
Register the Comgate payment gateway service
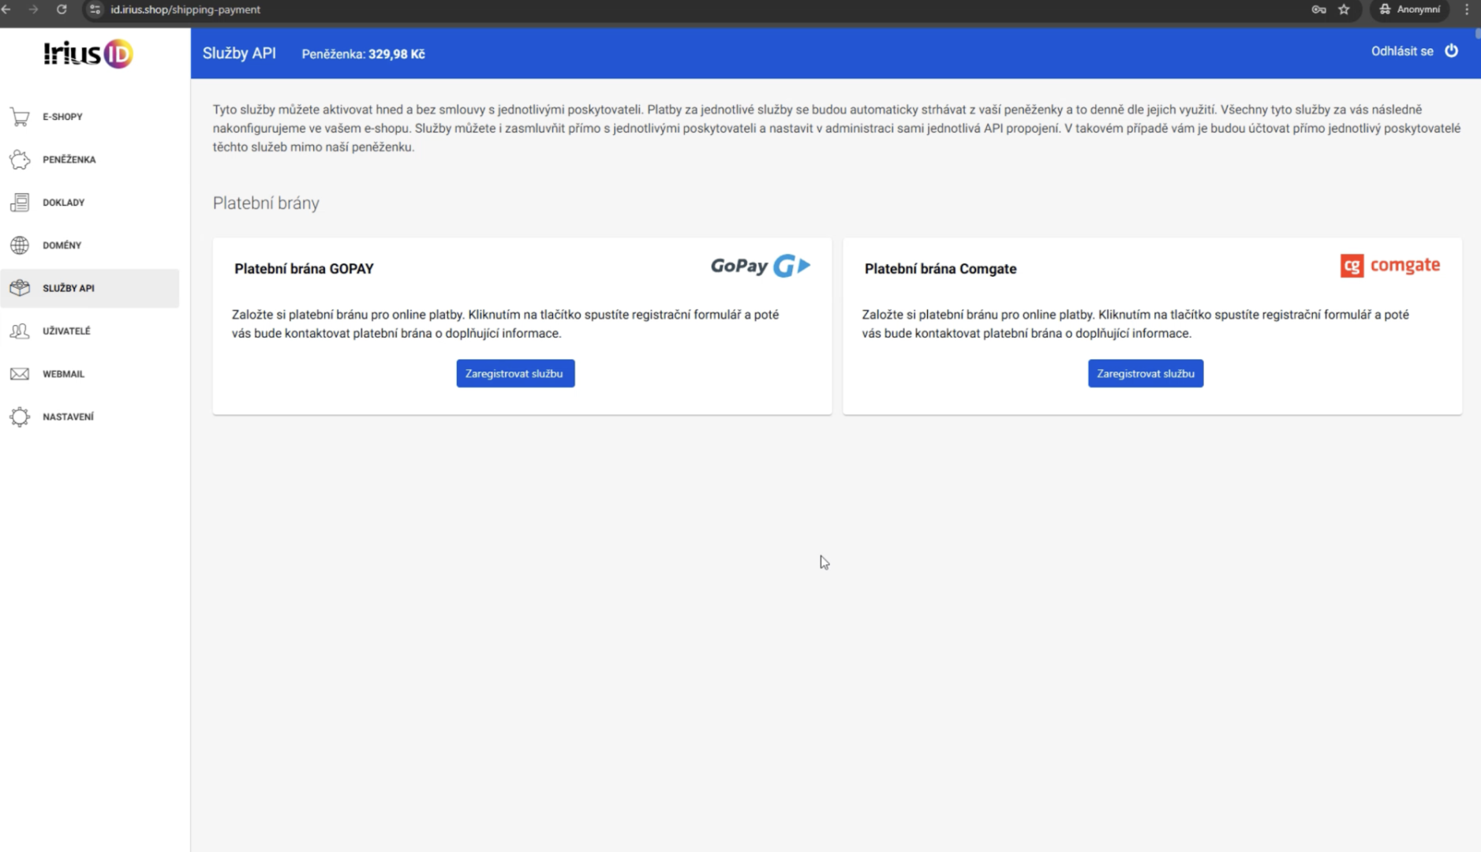click(x=1146, y=373)
